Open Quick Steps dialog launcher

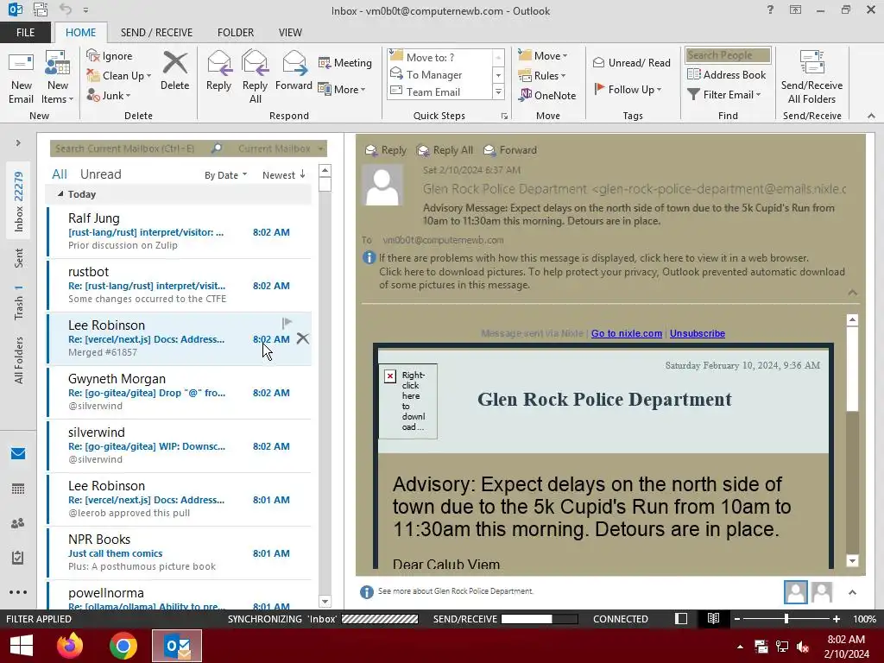(x=504, y=117)
